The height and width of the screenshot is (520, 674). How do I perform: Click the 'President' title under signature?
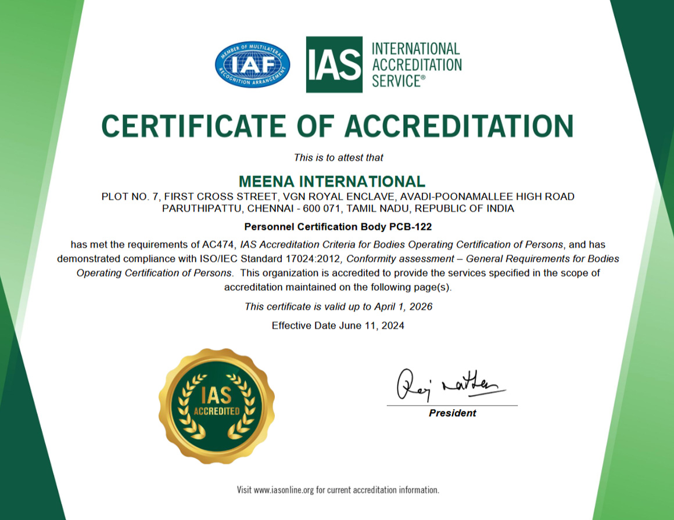(452, 413)
